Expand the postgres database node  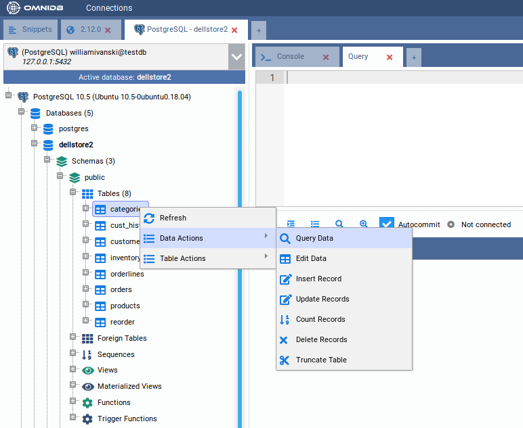(35, 128)
